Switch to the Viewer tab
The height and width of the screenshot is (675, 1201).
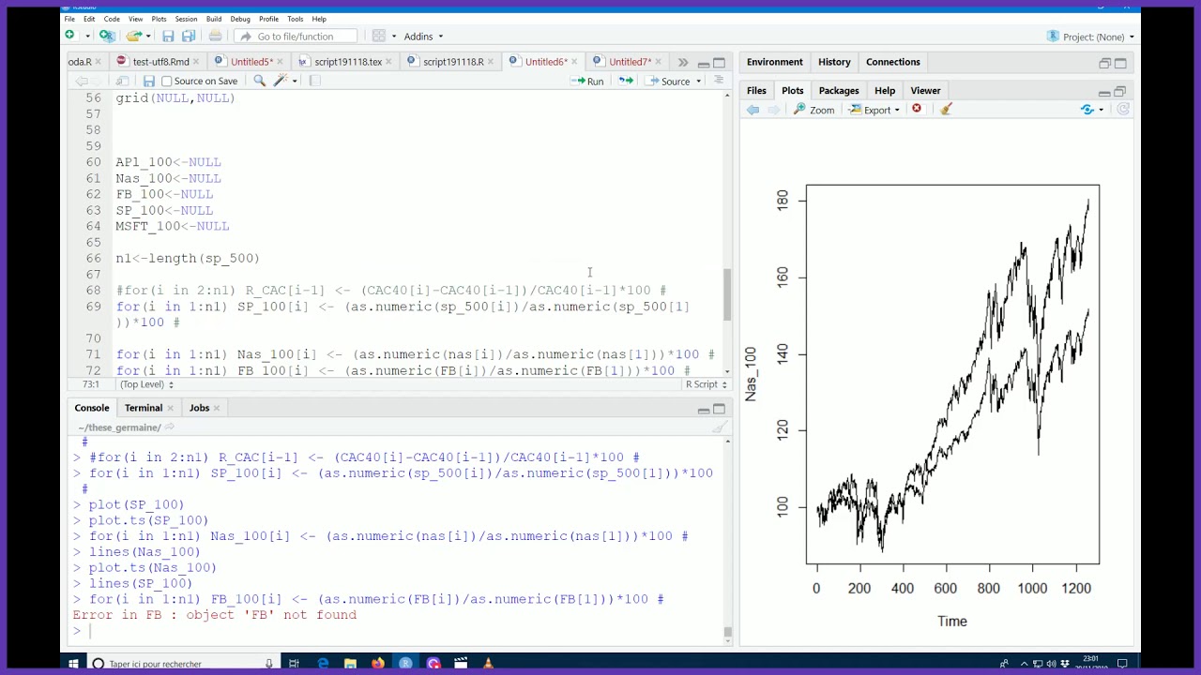click(925, 91)
